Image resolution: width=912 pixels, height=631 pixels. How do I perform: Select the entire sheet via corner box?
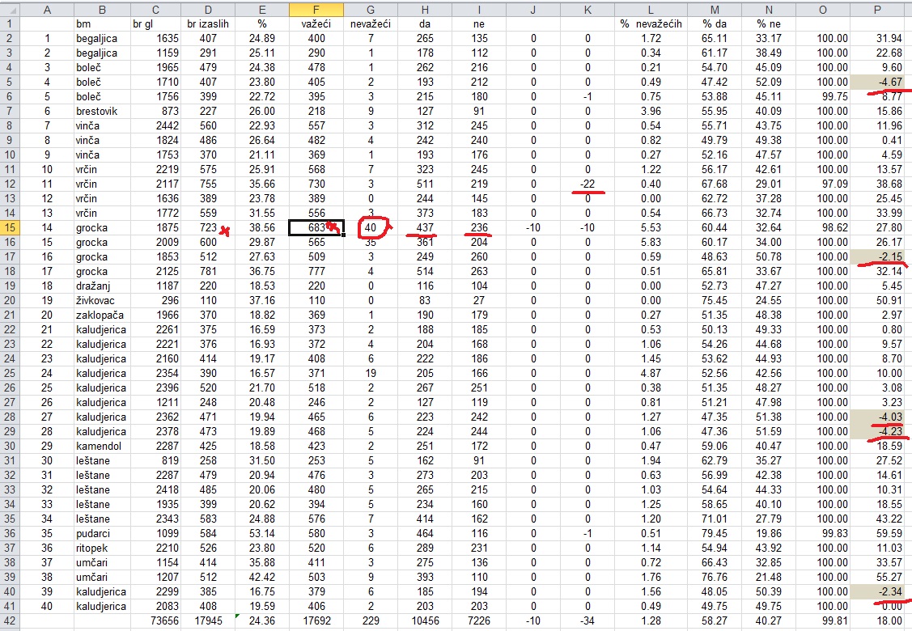tap(9, 9)
